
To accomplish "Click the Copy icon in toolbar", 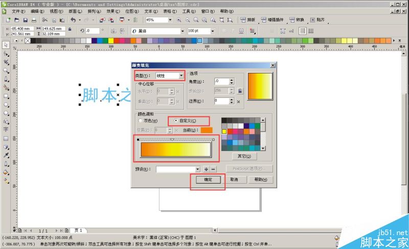I will (54, 20).
